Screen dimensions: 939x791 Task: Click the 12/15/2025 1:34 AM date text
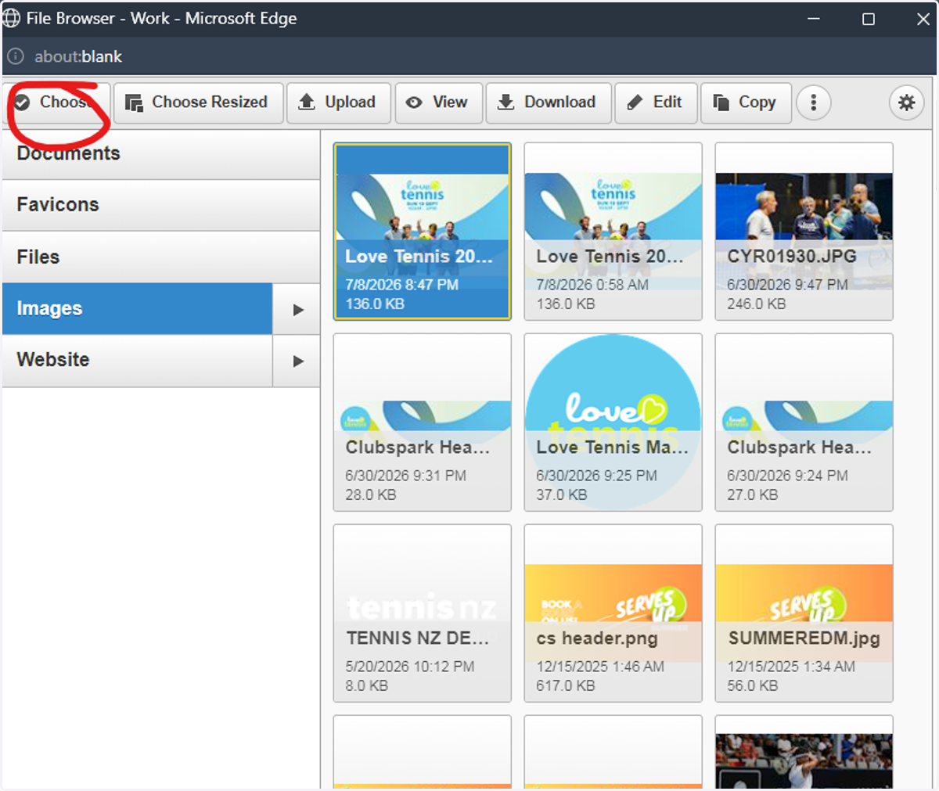792,667
